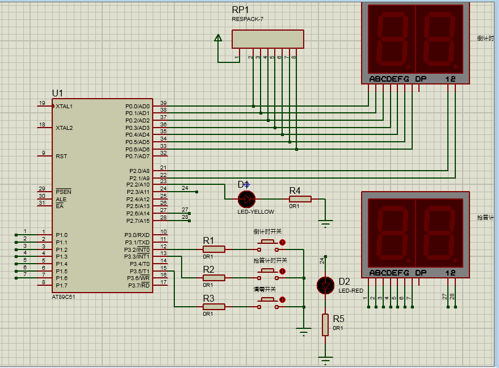499x368 pixels.
Task: Click the 倒计时开关 push-button switch symbol
Action: [268, 246]
